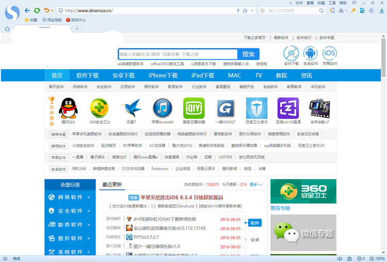Select the 首页 navigation tab
Viewport: 387px width, 262px height.
pyautogui.click(x=57, y=75)
